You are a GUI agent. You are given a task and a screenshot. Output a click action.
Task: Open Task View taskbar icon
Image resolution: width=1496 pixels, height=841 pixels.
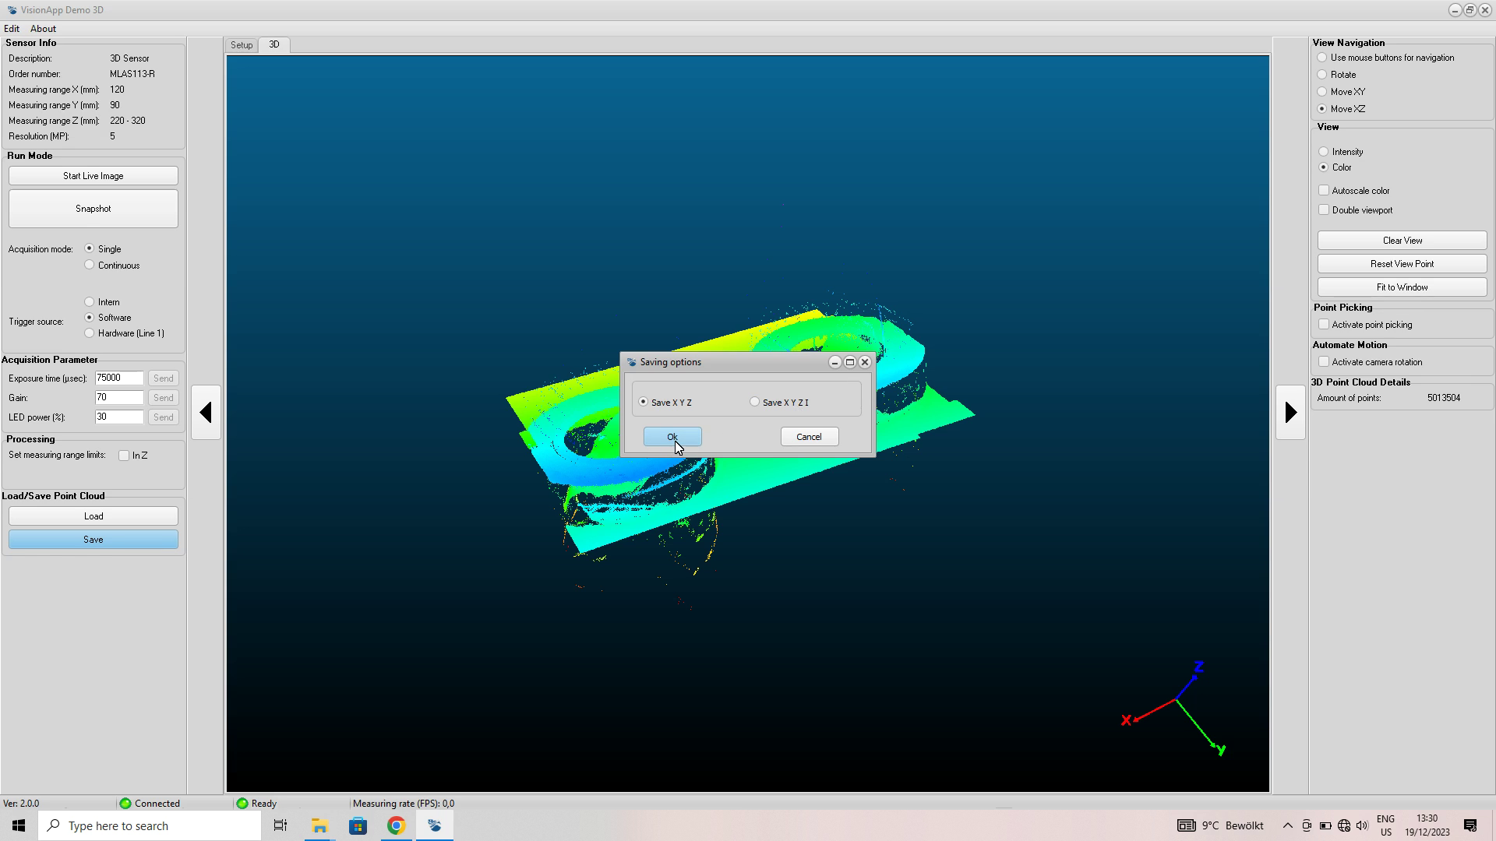pos(280,825)
